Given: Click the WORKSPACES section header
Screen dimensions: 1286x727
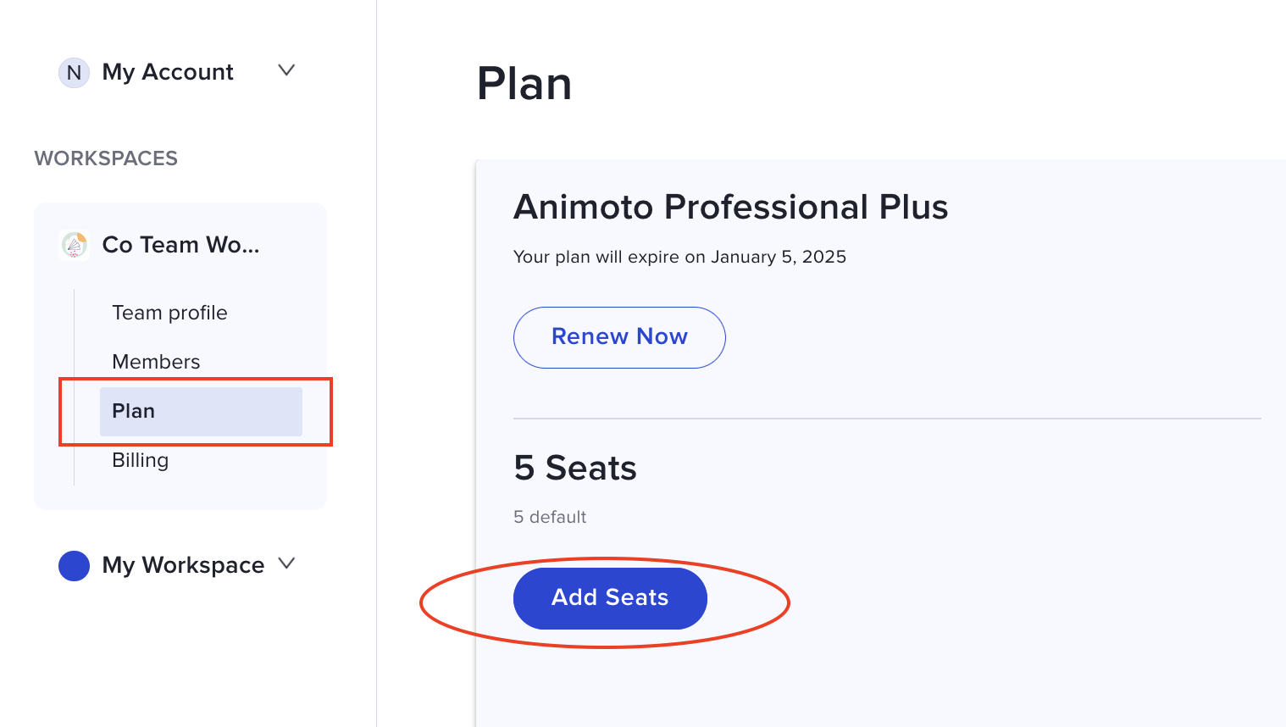Looking at the screenshot, I should 106,158.
